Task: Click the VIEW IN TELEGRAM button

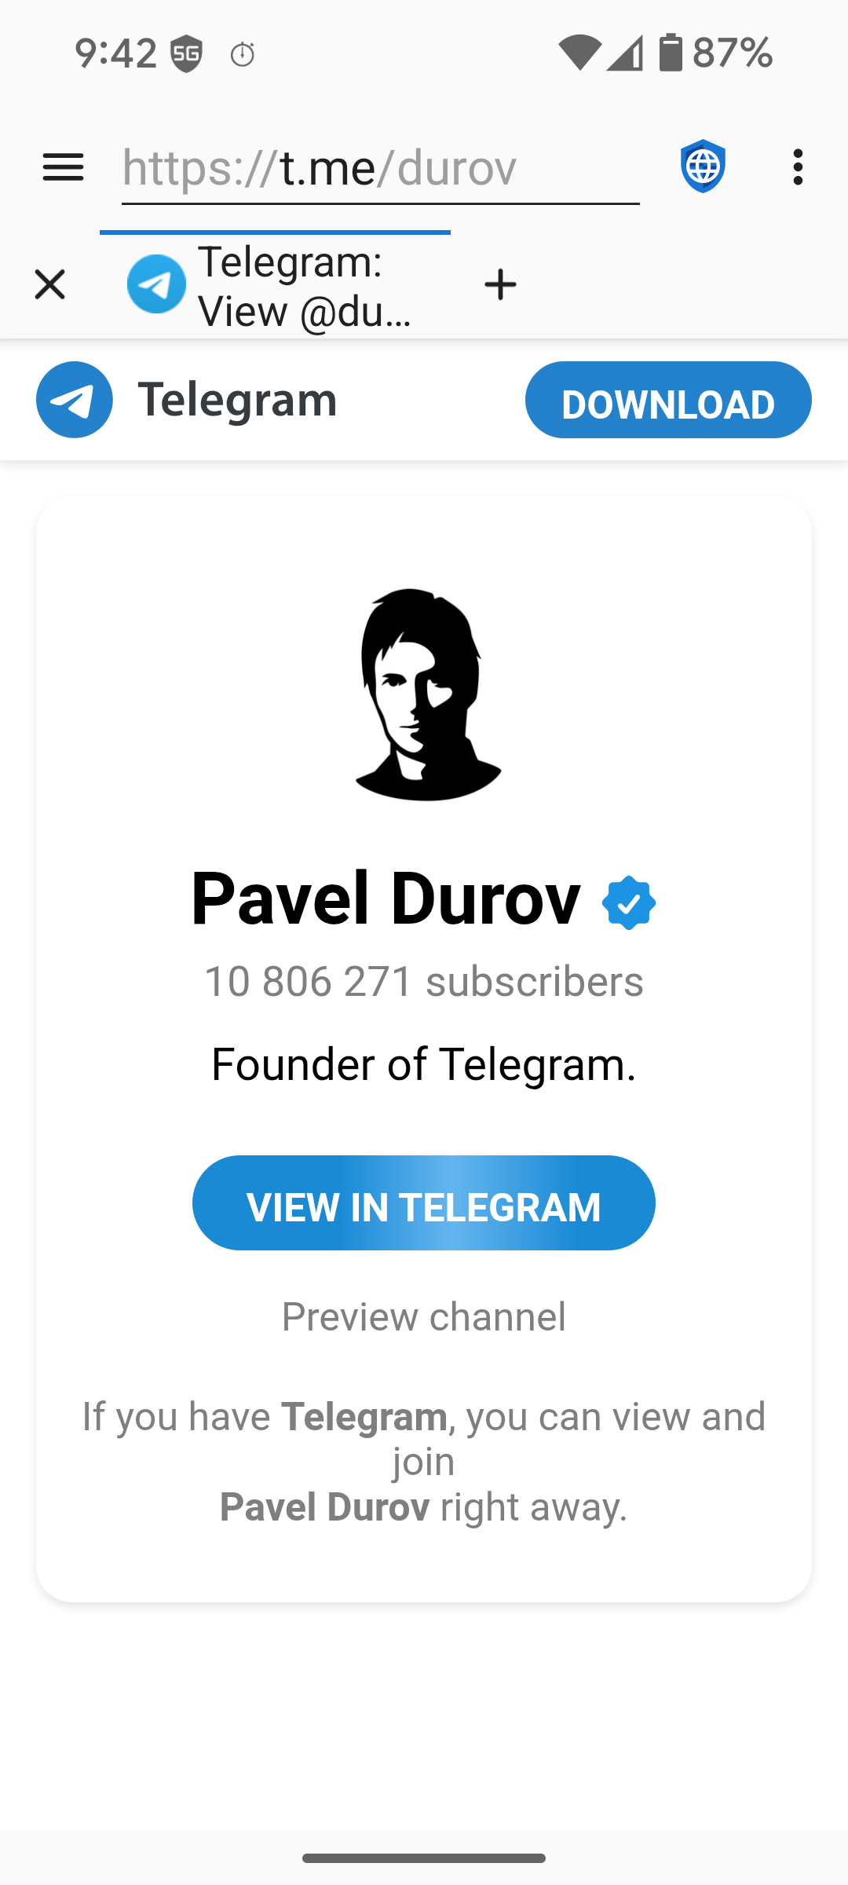Action: point(424,1202)
